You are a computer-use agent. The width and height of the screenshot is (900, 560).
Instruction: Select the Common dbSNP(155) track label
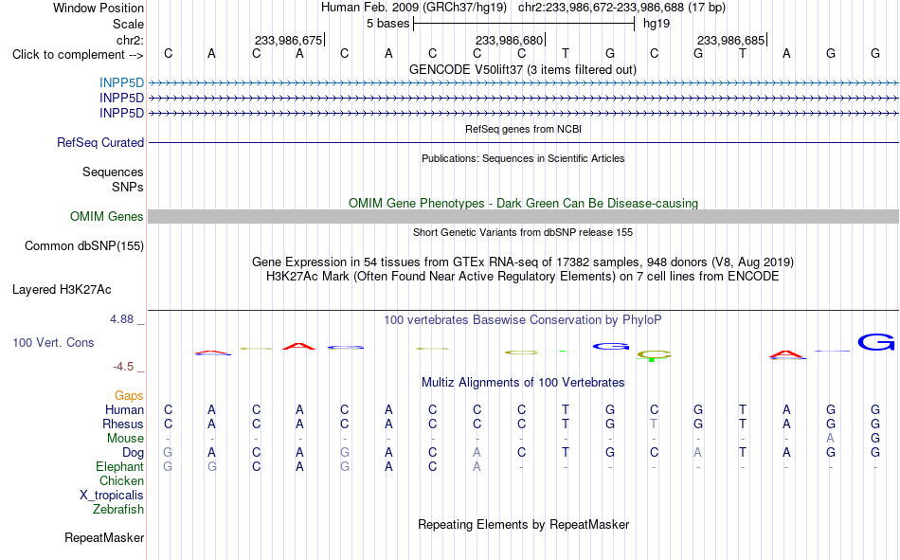tap(84, 245)
